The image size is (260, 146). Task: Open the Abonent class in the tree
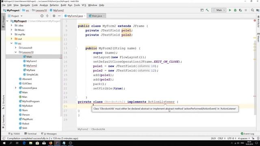[27, 79]
